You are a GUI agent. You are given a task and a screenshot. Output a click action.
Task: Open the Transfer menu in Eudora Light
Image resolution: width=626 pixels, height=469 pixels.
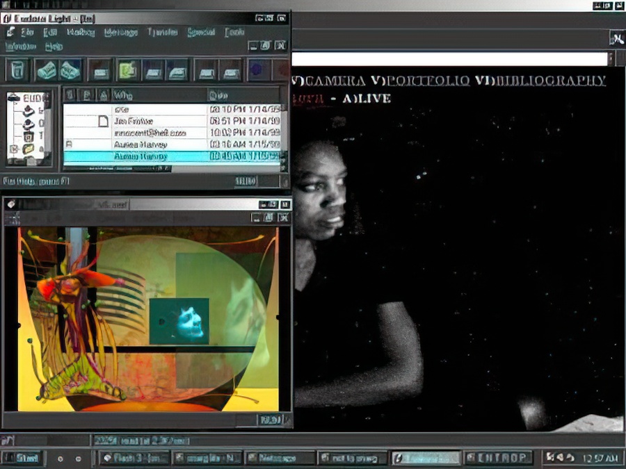[x=163, y=32]
